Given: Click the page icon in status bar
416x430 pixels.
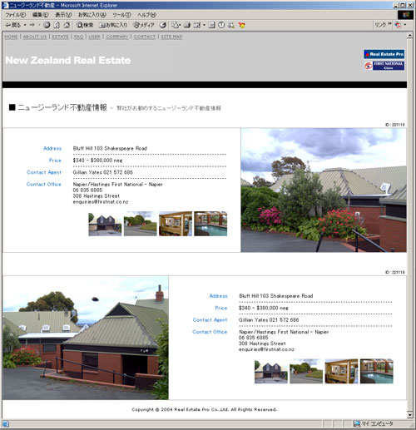Looking at the screenshot, I should coord(6,424).
